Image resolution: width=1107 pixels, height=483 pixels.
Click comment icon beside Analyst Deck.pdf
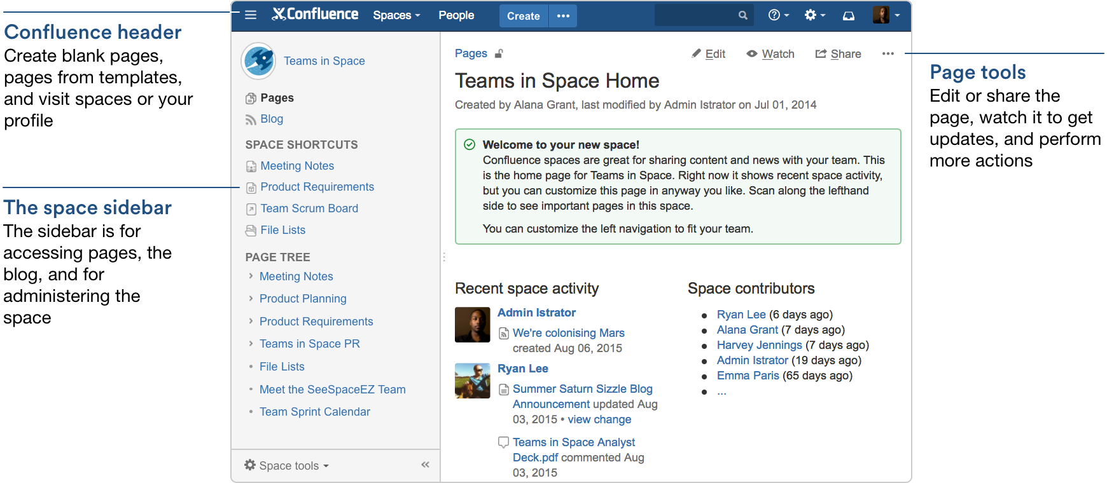503,442
